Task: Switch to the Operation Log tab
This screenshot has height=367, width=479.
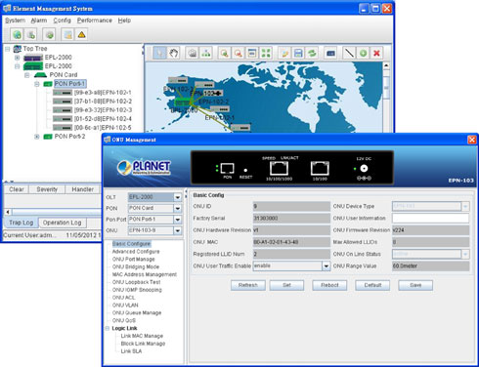Action: pos(63,223)
